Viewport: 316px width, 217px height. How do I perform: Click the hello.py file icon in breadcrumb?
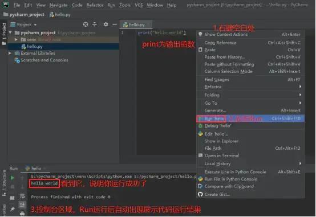coord(52,14)
